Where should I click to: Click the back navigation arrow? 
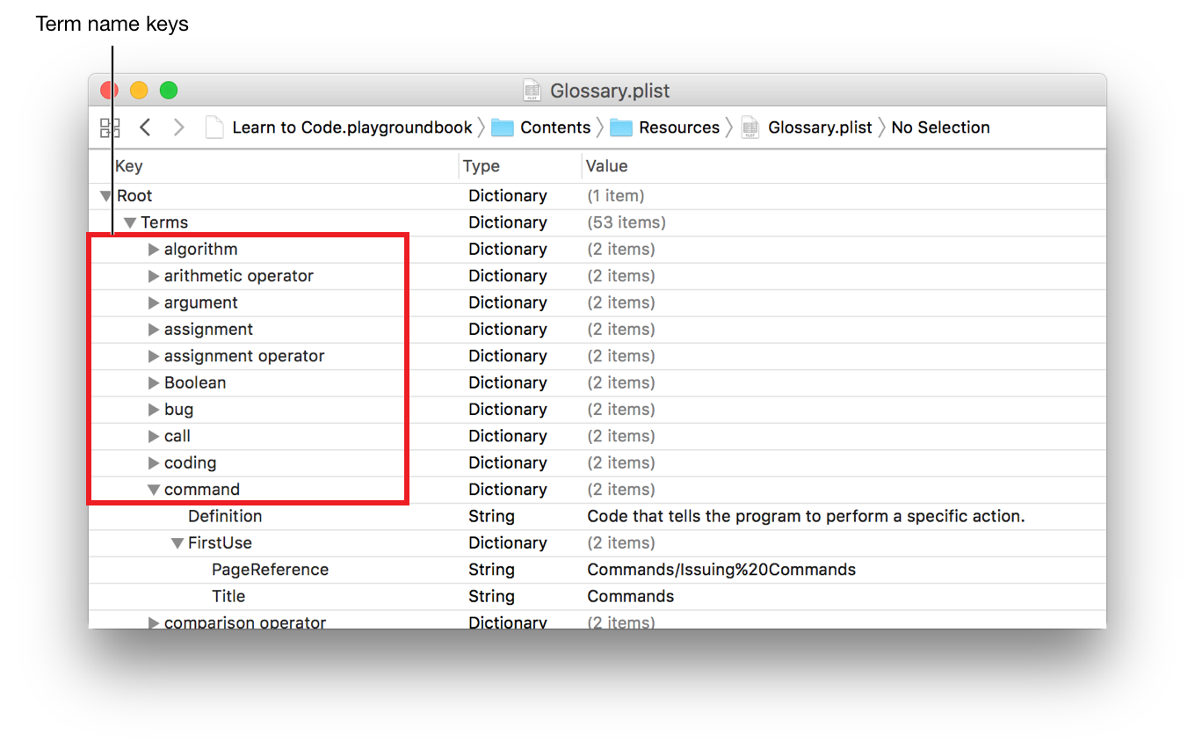click(145, 128)
